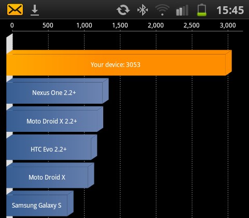Click the 2,500 axis label
The height and width of the screenshot is (218, 249).
[x=191, y=25]
